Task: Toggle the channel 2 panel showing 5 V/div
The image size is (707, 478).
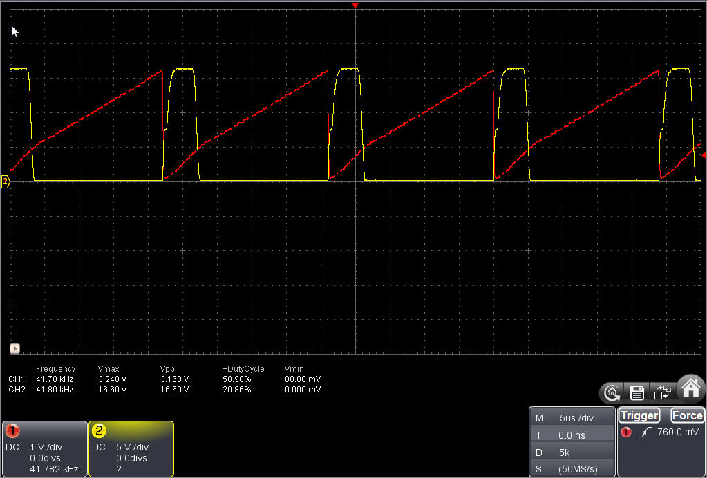Action: click(131, 448)
